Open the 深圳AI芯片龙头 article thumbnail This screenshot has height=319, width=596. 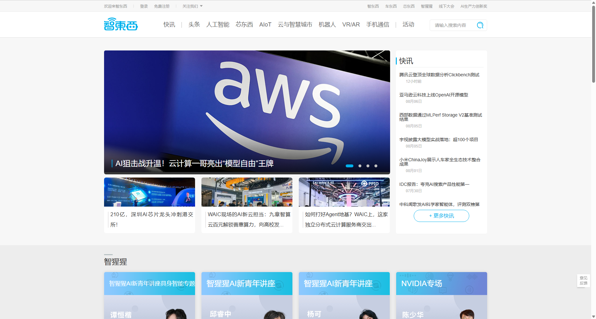(149, 192)
